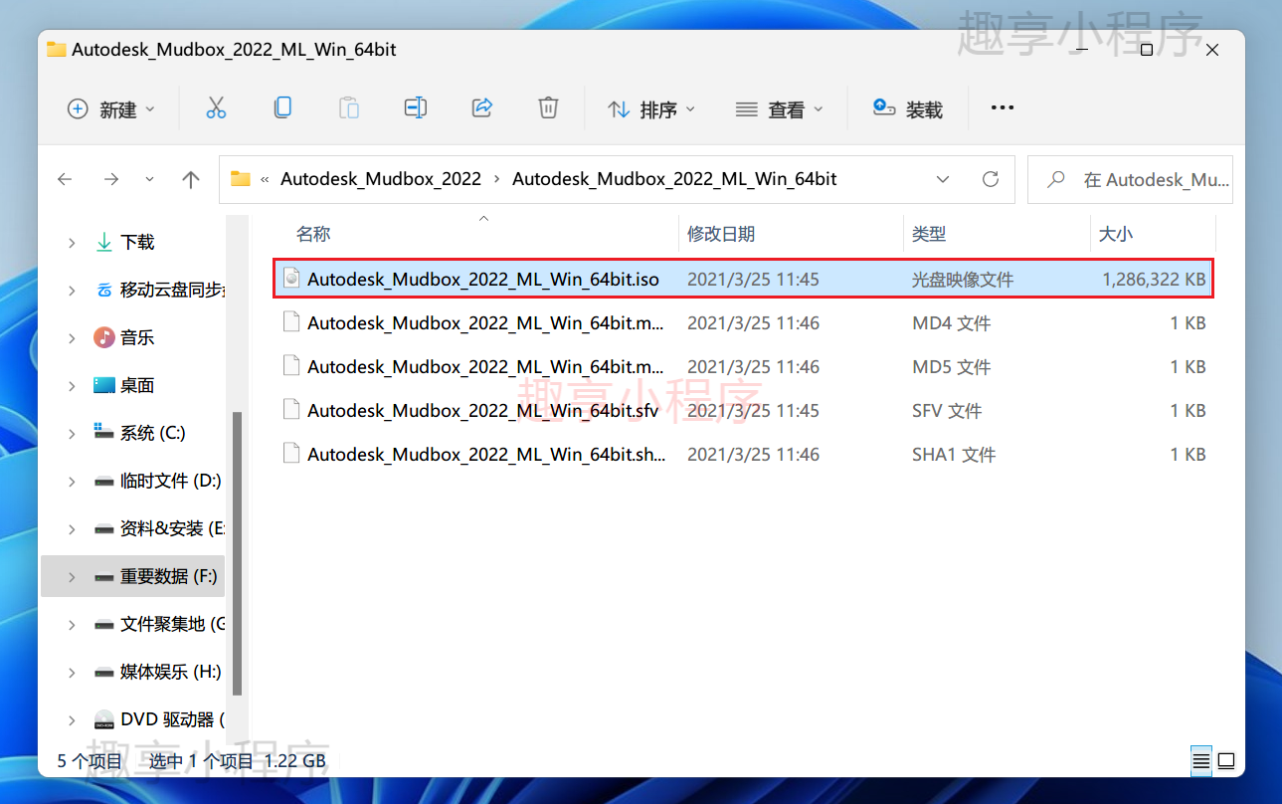Click the Rename icon in toolbar

[x=416, y=108]
